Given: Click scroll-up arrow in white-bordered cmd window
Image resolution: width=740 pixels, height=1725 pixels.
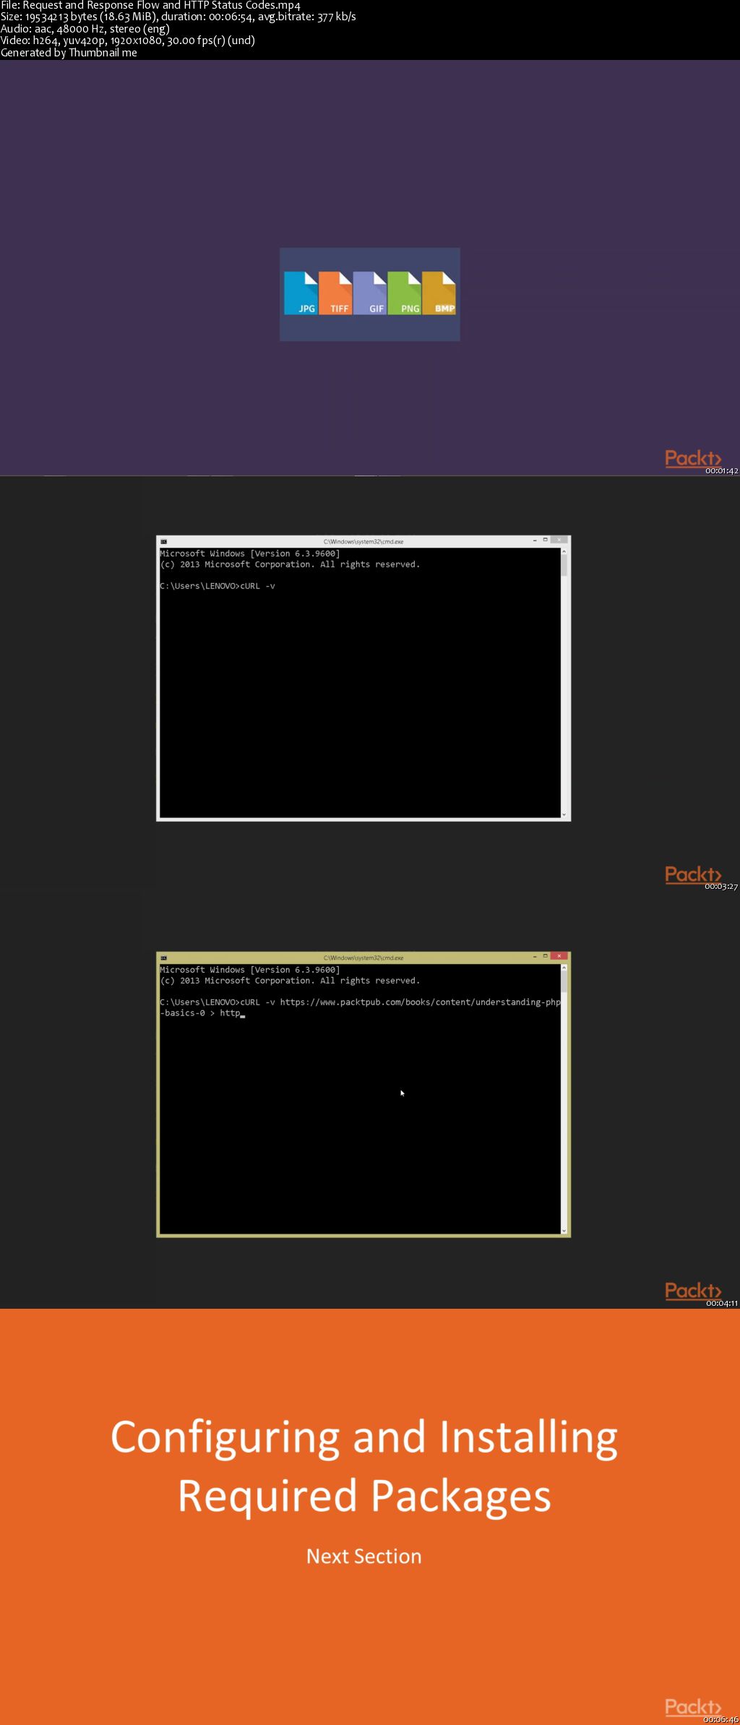Looking at the screenshot, I should (x=564, y=551).
